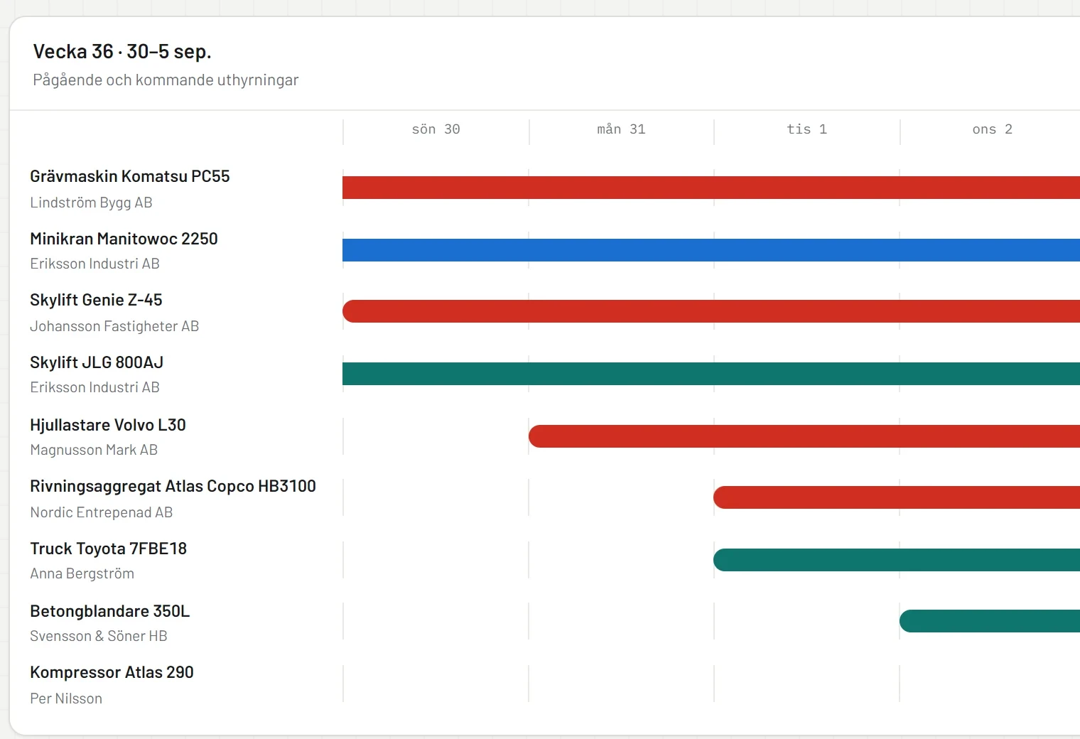This screenshot has width=1080, height=739.
Task: Select the 'ons 2' day column header
Action: [993, 129]
